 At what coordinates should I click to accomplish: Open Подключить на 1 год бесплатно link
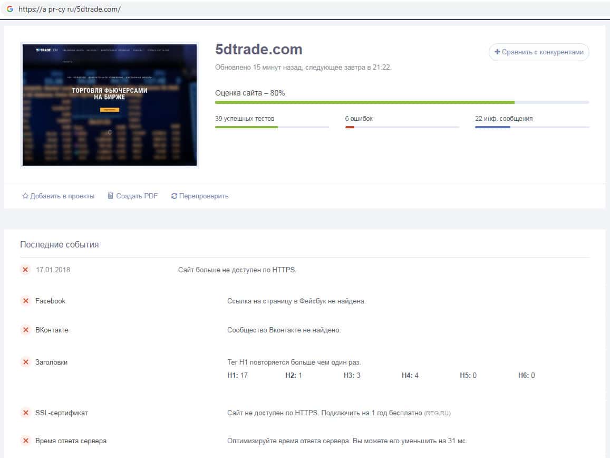(x=371, y=413)
